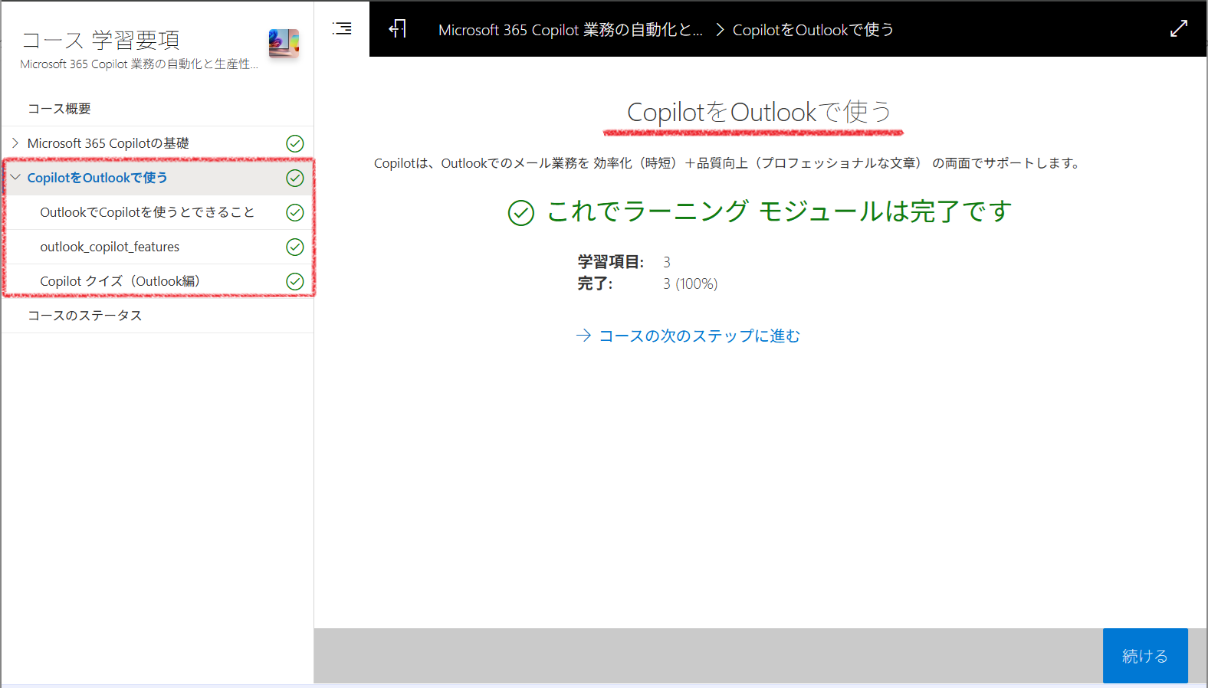Expand content to full screen via arrow icon
The width and height of the screenshot is (1208, 688).
(x=1179, y=28)
